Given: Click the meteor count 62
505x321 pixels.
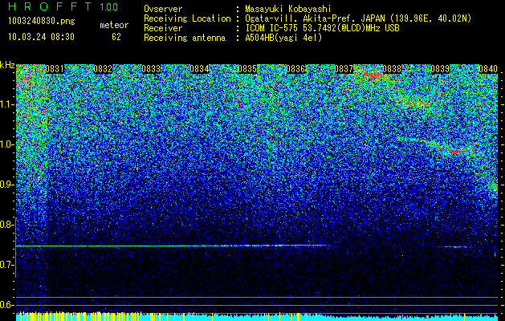Looking at the screenshot, I should pos(116,37).
